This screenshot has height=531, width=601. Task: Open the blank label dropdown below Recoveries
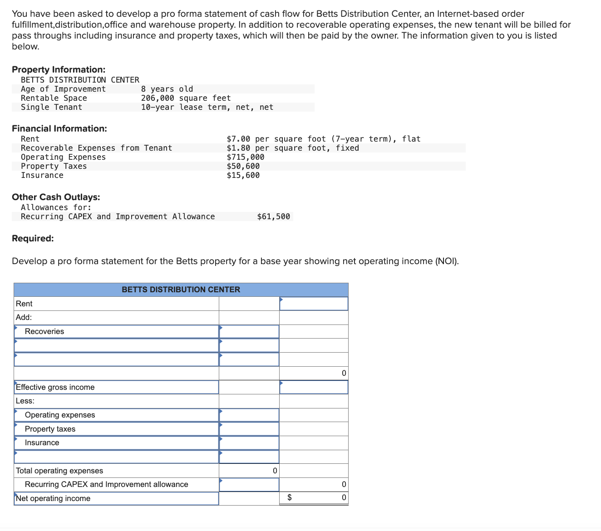coord(116,345)
